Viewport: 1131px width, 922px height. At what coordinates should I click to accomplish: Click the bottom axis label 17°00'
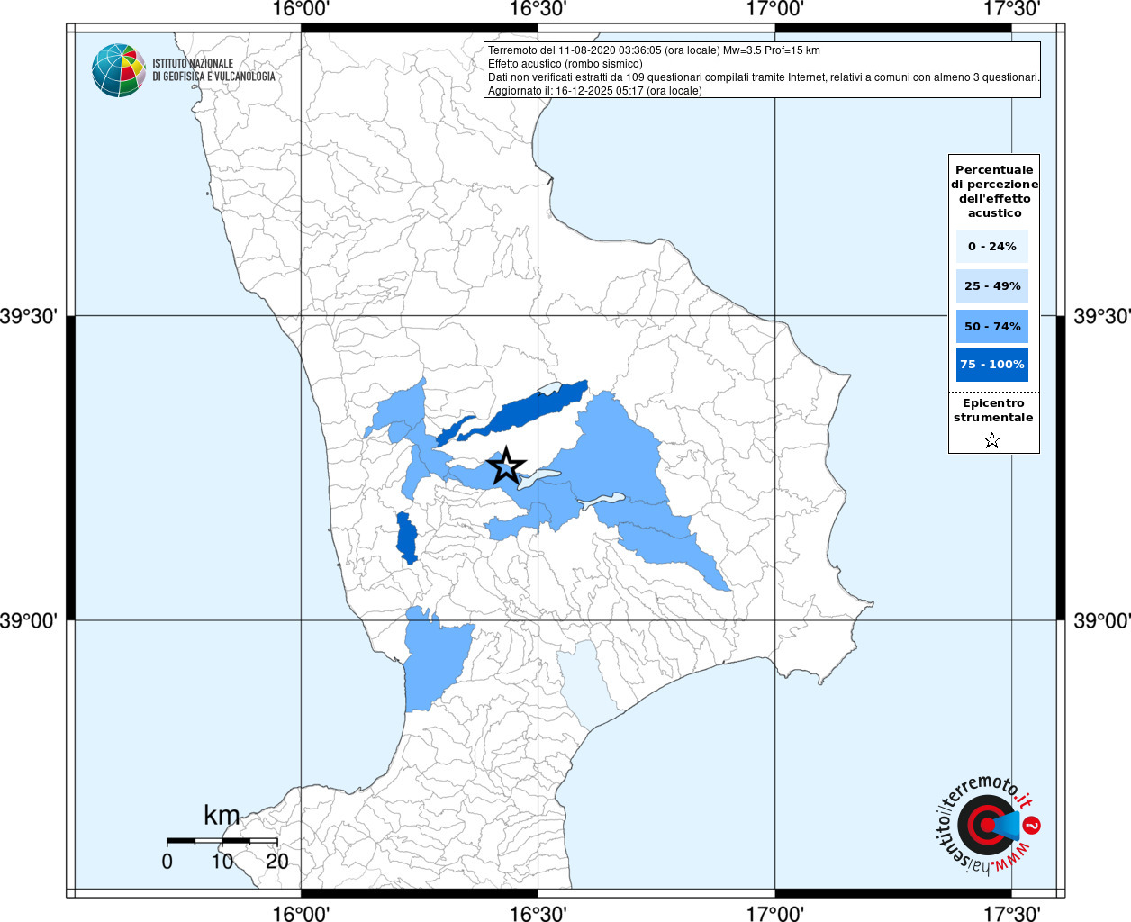pyautogui.click(x=775, y=913)
